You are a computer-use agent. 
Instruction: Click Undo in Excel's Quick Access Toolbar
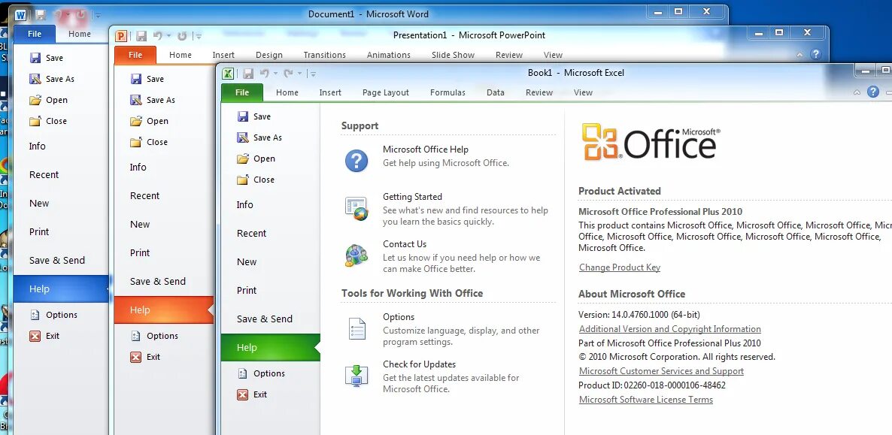click(265, 73)
